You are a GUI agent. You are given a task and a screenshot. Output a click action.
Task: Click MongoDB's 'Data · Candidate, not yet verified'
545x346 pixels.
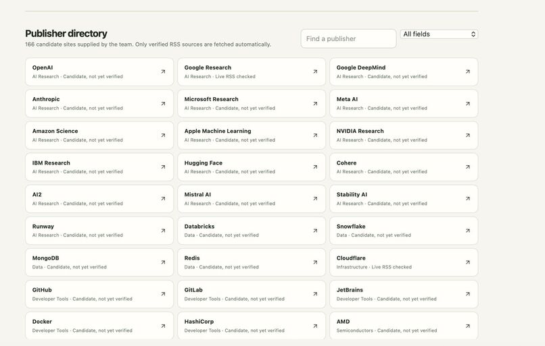70,267
